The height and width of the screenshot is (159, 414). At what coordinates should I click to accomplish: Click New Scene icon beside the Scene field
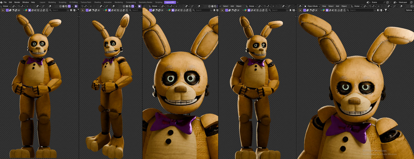click(387, 2)
